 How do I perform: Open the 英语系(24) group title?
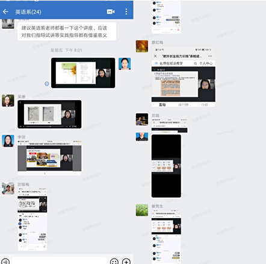pos(28,12)
